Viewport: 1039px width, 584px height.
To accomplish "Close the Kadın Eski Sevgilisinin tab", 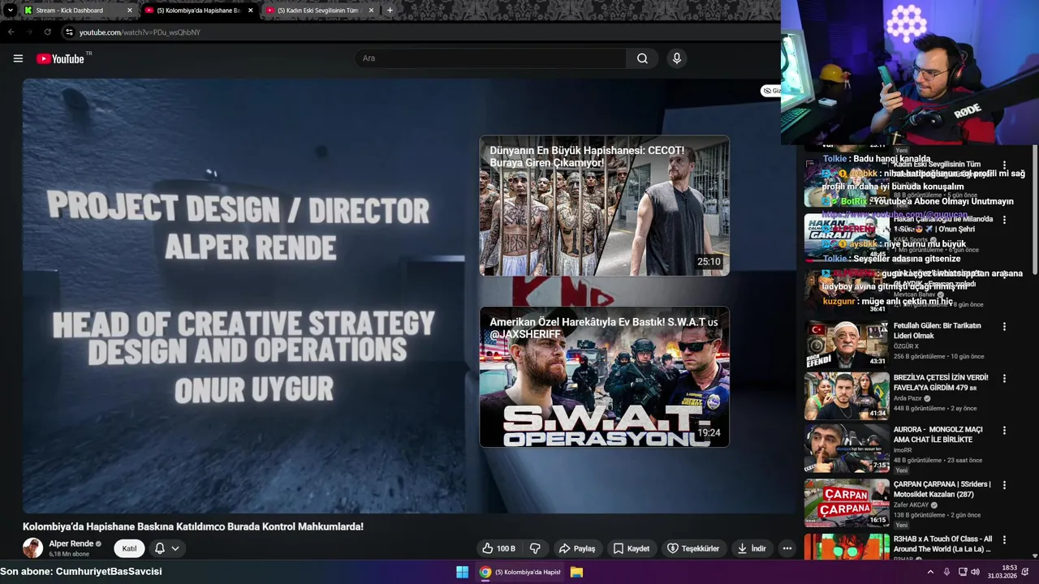I will 371,11.
